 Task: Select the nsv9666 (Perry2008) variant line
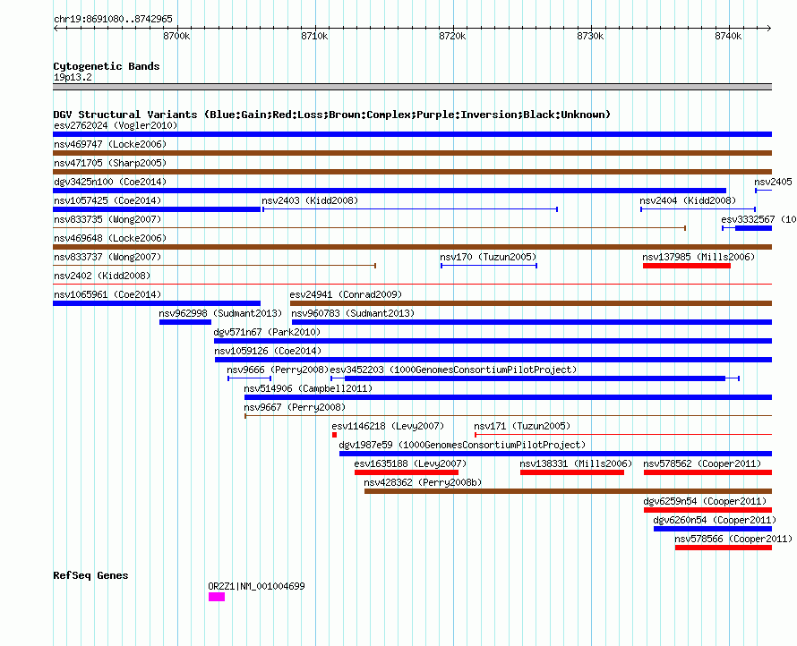point(250,378)
